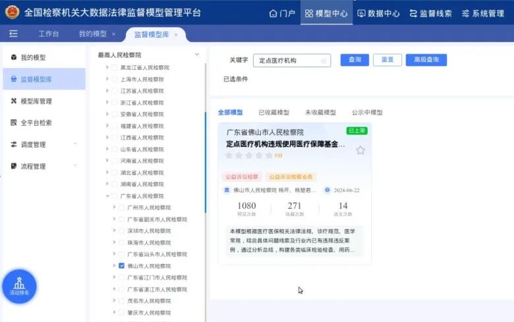Open 数据中心 in top navigation

(x=379, y=13)
